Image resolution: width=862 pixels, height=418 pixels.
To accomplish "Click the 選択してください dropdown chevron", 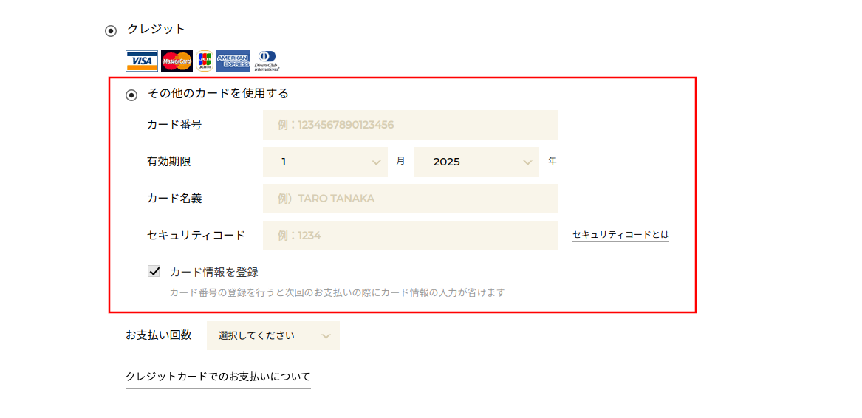I will [x=326, y=336].
